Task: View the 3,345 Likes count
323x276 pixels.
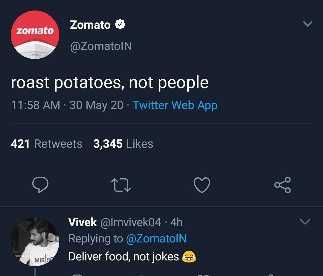Action: [124, 144]
